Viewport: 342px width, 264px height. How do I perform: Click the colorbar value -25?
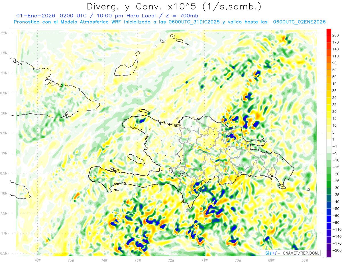coord(336,181)
